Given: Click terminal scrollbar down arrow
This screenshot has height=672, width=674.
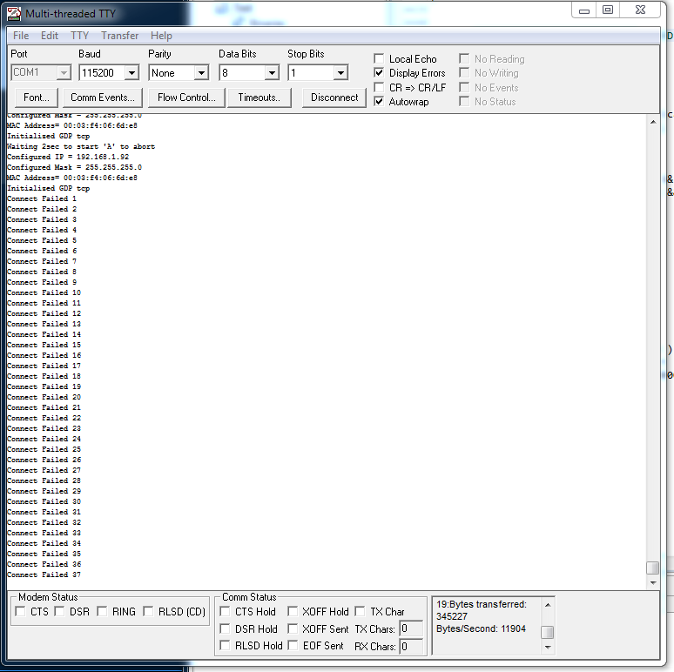Looking at the screenshot, I should point(653,582).
